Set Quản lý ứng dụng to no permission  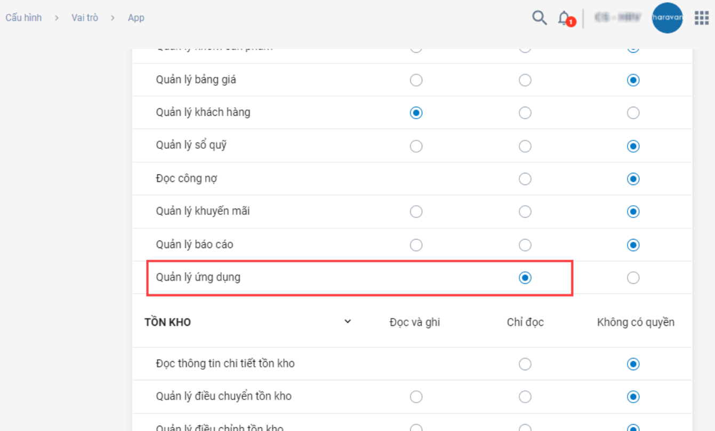pos(633,278)
